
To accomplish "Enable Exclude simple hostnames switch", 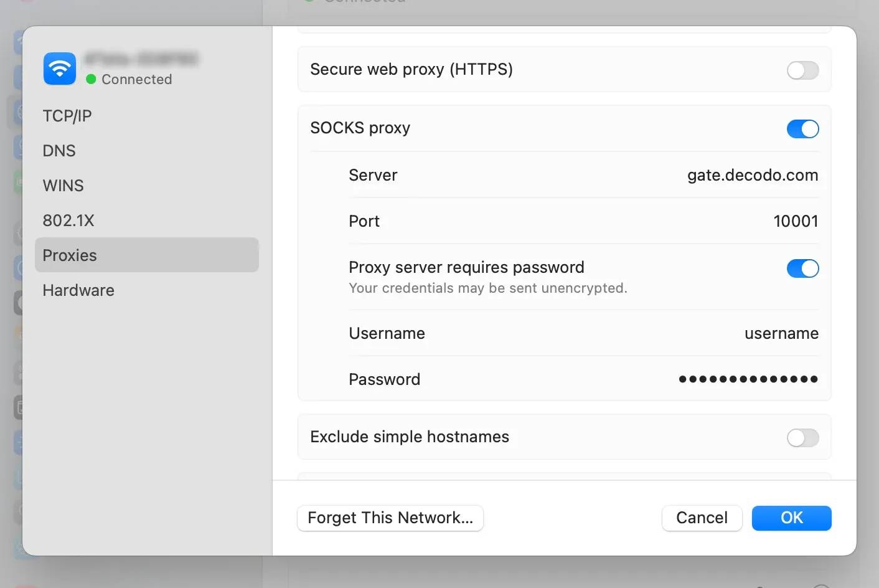I will coord(802,438).
